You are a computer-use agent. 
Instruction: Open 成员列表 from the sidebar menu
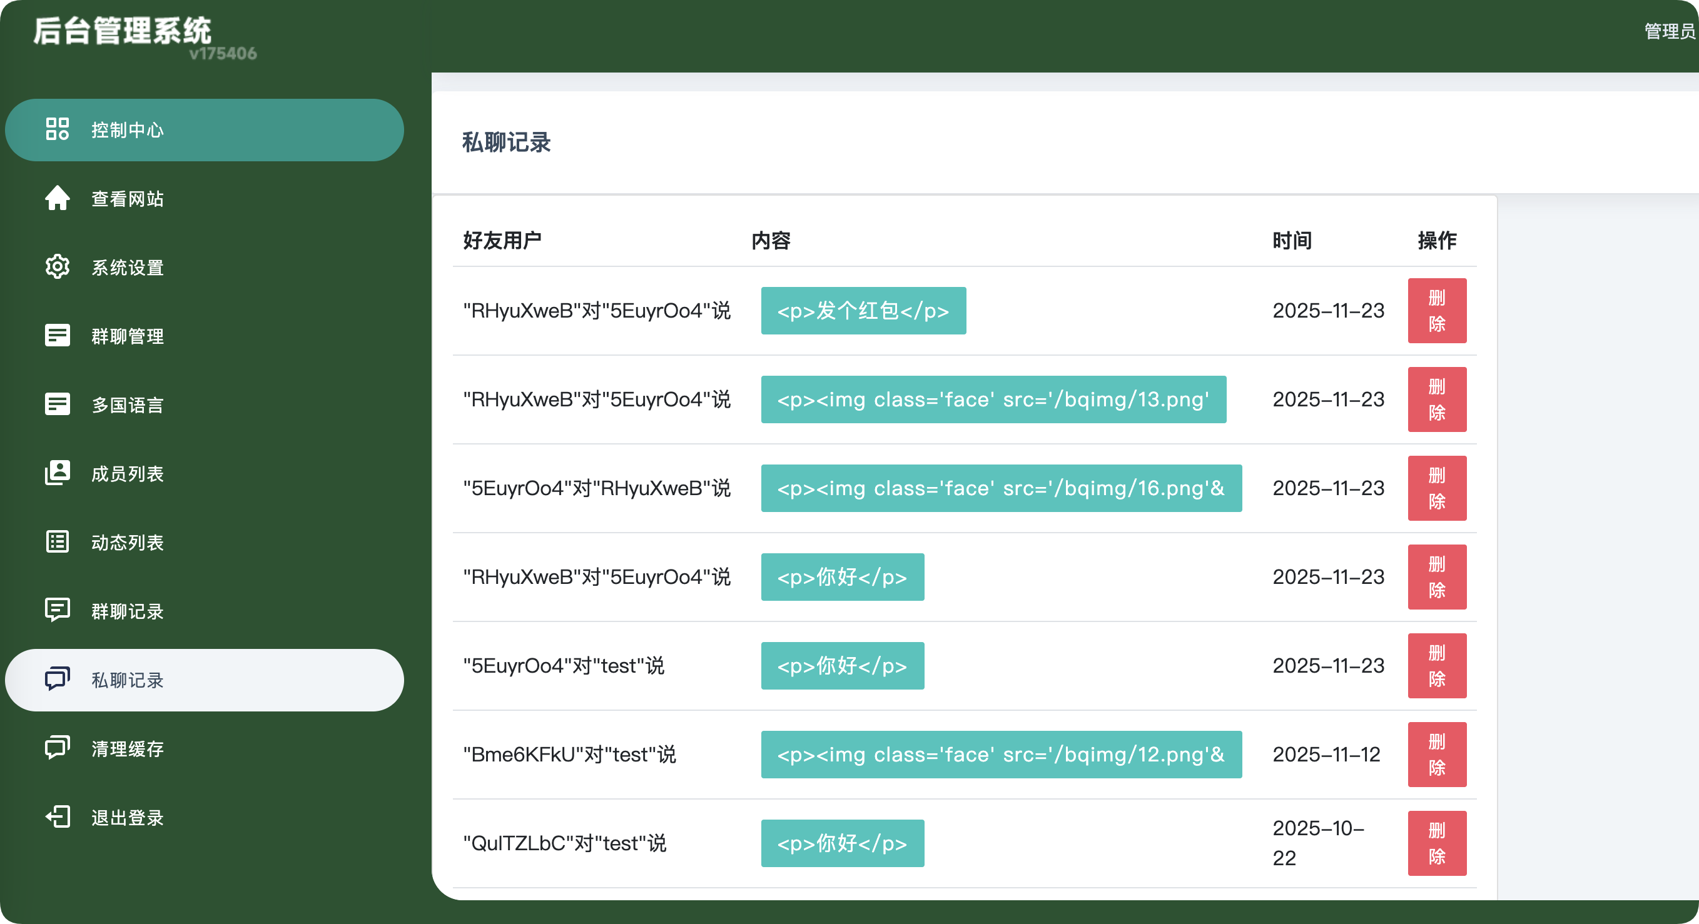pyautogui.click(x=127, y=473)
